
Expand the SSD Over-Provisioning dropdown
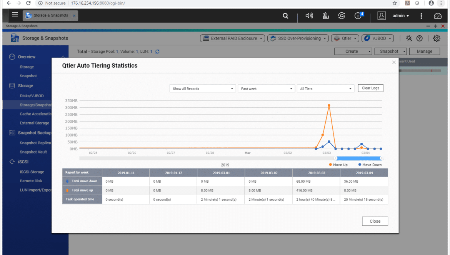click(x=298, y=38)
